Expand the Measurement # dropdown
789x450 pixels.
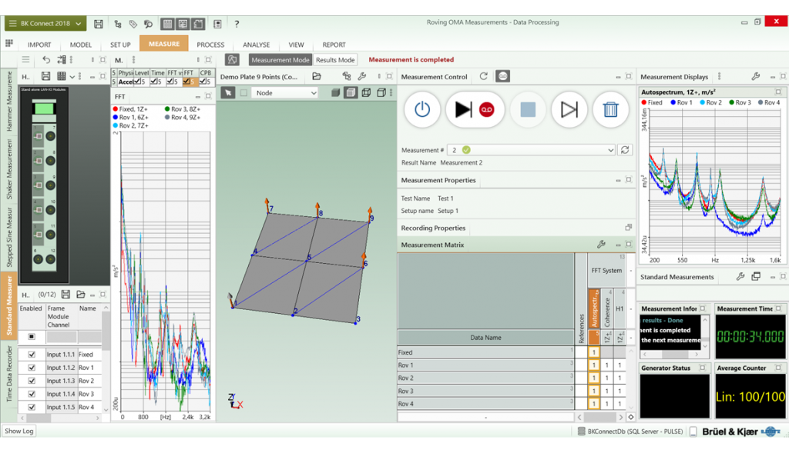click(611, 149)
